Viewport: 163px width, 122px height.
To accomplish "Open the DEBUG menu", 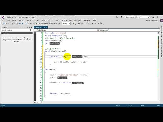I will (x=36, y=20).
